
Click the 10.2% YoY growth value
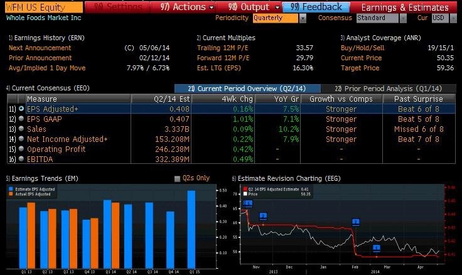(289, 129)
